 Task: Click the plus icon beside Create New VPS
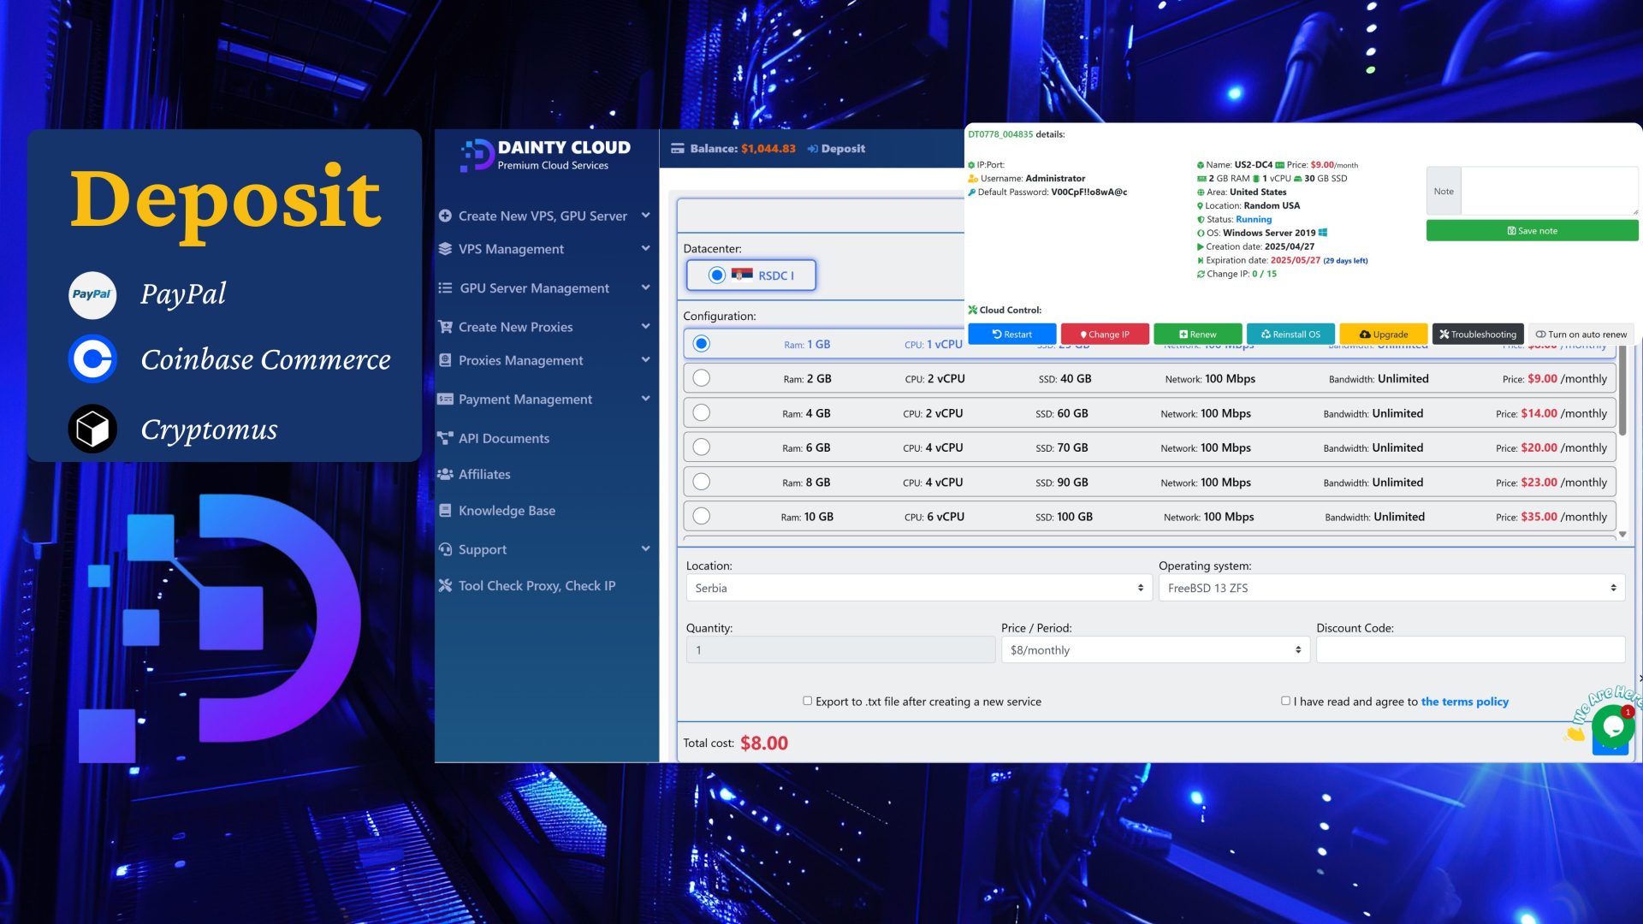tap(445, 216)
